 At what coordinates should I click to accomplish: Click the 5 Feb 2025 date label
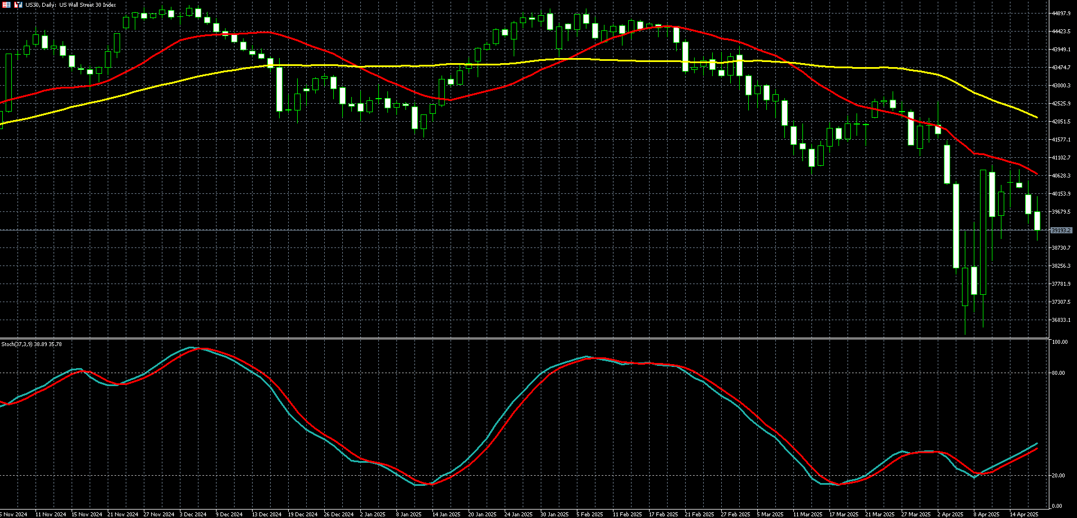[x=590, y=514]
